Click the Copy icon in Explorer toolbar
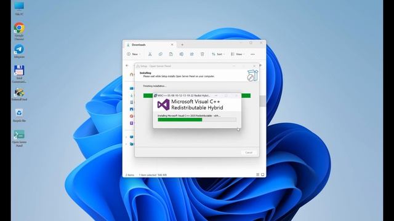Viewport: 394px width, 221px height. click(160, 54)
